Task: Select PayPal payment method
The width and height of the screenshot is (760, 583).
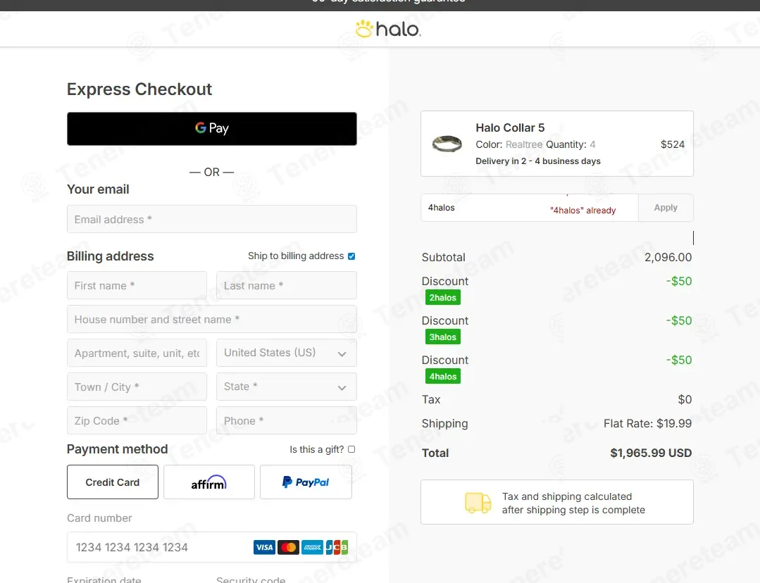Action: tap(306, 482)
